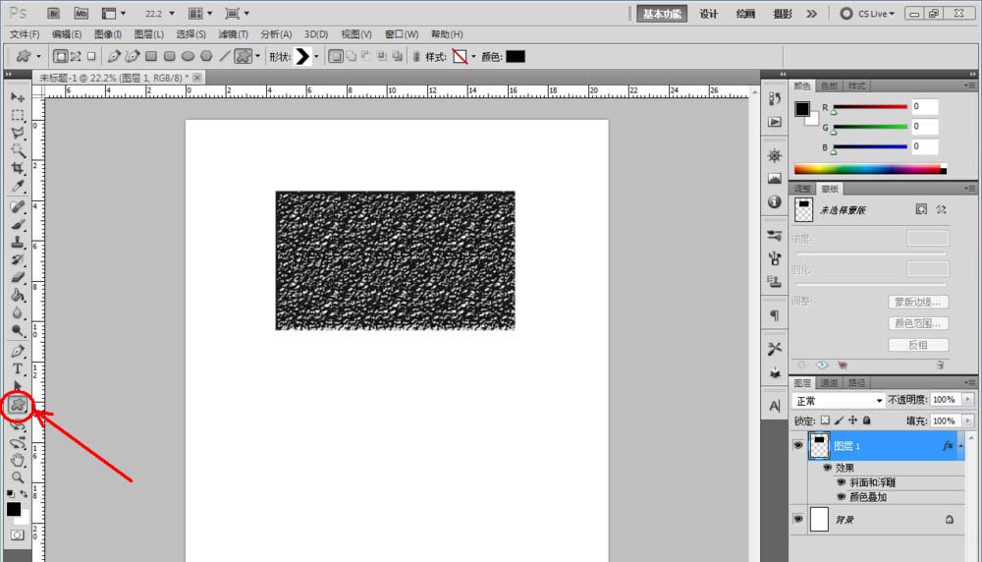Select the Horizontal Type tool

coord(18,368)
